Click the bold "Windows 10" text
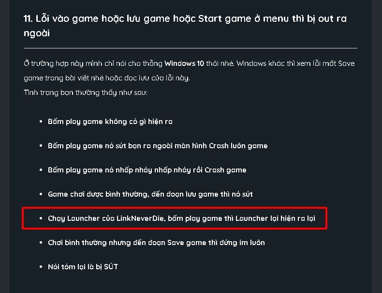This screenshot has height=293, width=382. [184, 63]
